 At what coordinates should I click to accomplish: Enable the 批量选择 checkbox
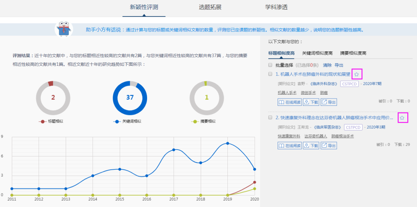271,65
